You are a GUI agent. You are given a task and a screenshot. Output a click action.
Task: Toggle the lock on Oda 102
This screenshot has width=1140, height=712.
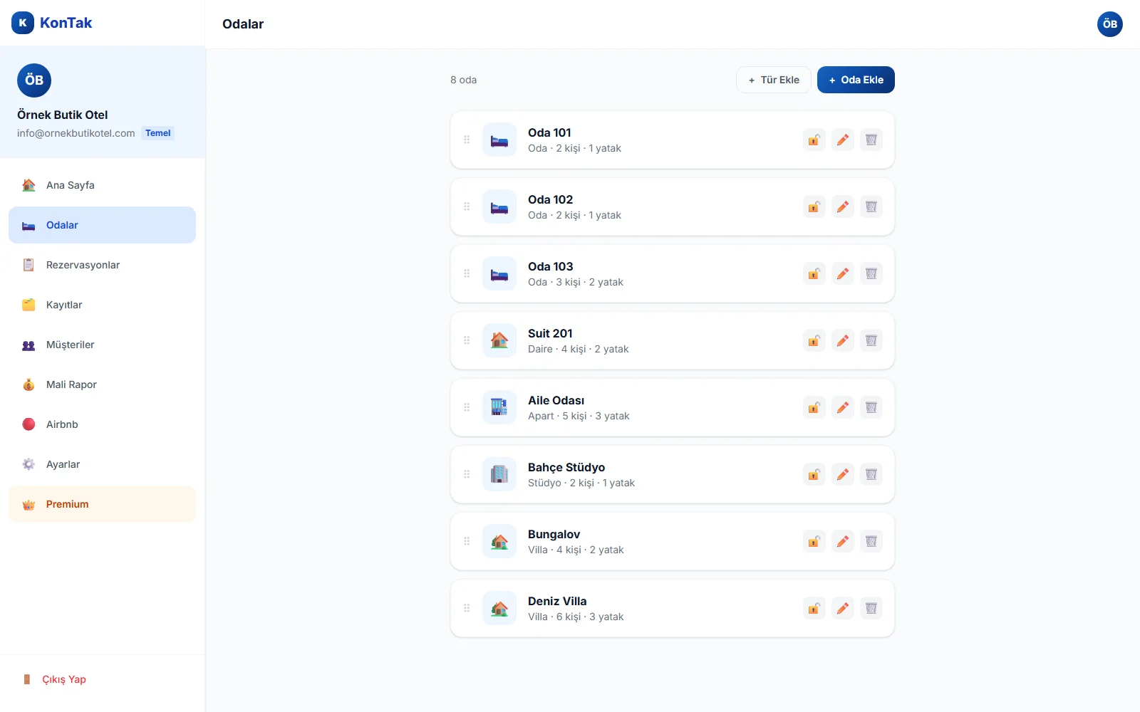click(x=814, y=206)
